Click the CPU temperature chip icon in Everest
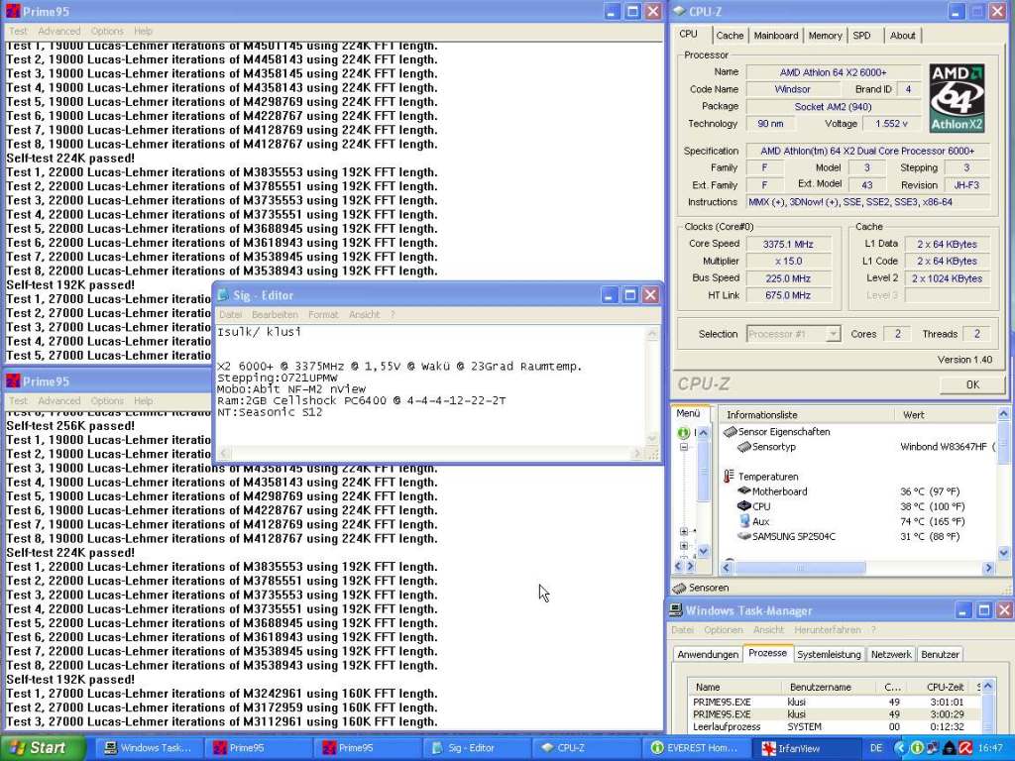The height and width of the screenshot is (761, 1015). [x=743, y=506]
